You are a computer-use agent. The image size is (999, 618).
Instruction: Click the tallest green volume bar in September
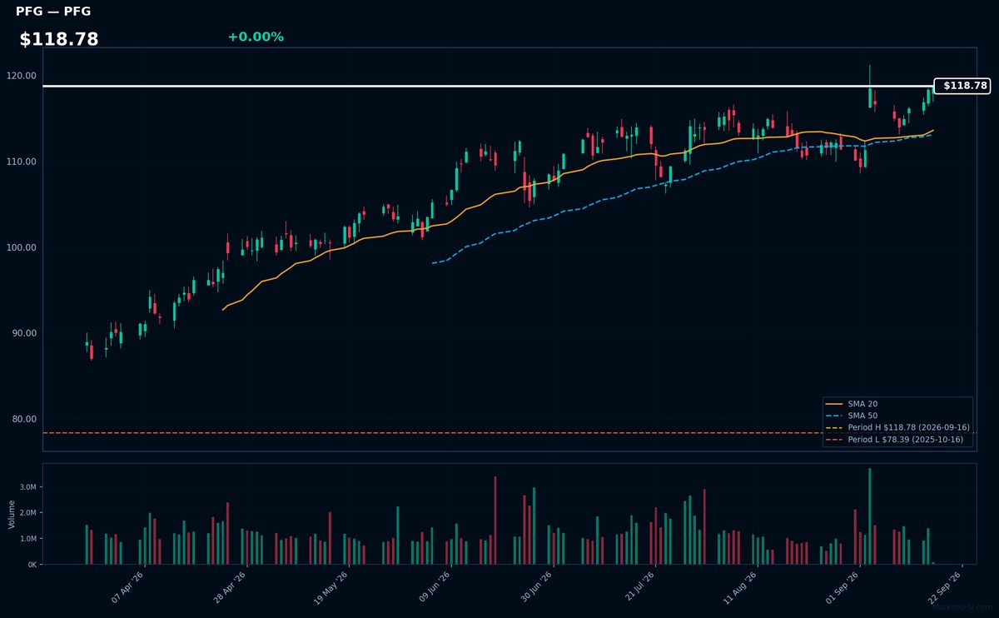[870, 516]
